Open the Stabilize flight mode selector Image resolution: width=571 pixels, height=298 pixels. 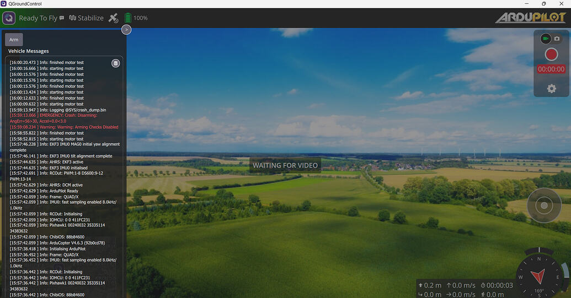(x=86, y=18)
